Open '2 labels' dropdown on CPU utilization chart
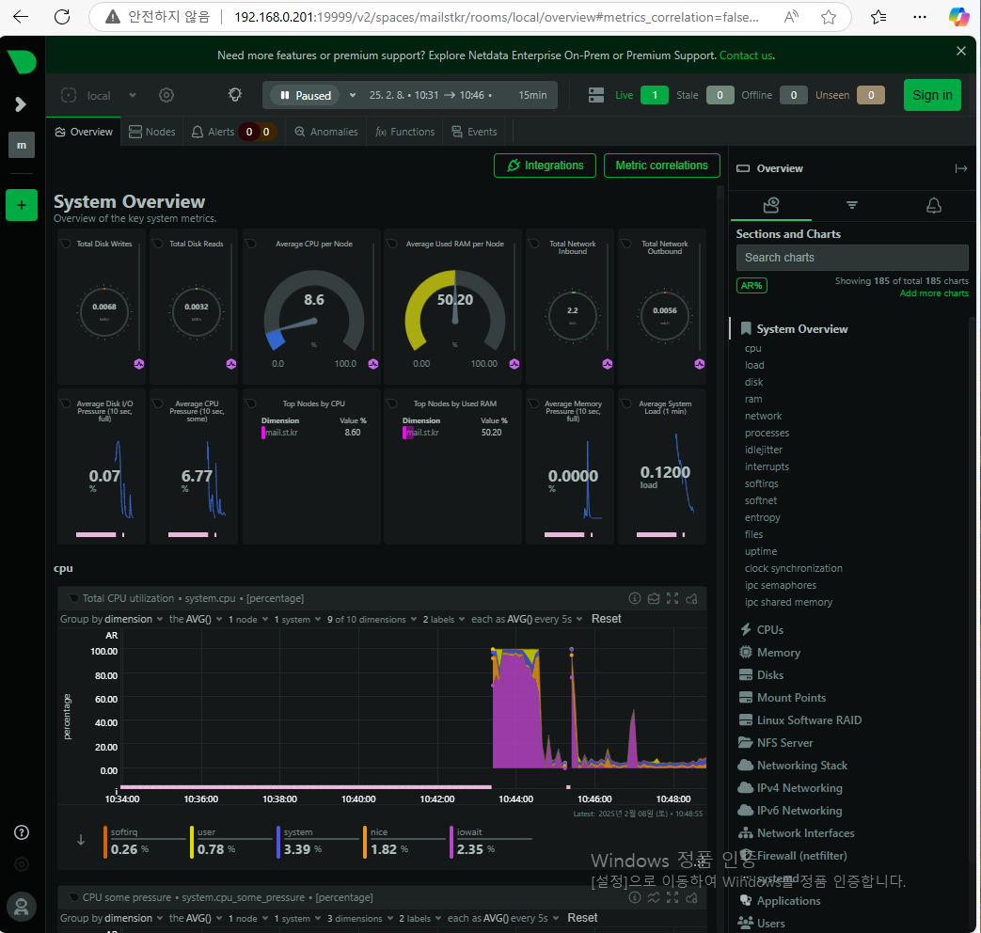The height and width of the screenshot is (933, 981). 444,619
